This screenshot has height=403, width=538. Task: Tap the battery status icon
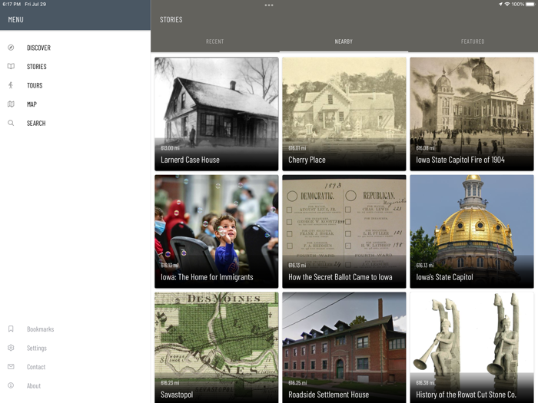coord(530,4)
